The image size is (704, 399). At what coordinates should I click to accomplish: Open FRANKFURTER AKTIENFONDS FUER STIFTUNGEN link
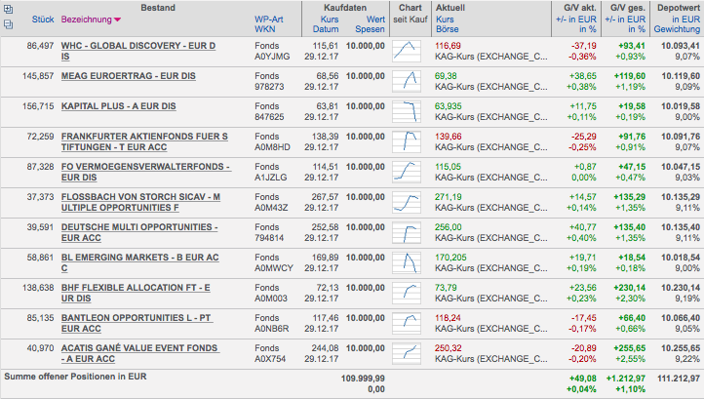click(x=144, y=142)
